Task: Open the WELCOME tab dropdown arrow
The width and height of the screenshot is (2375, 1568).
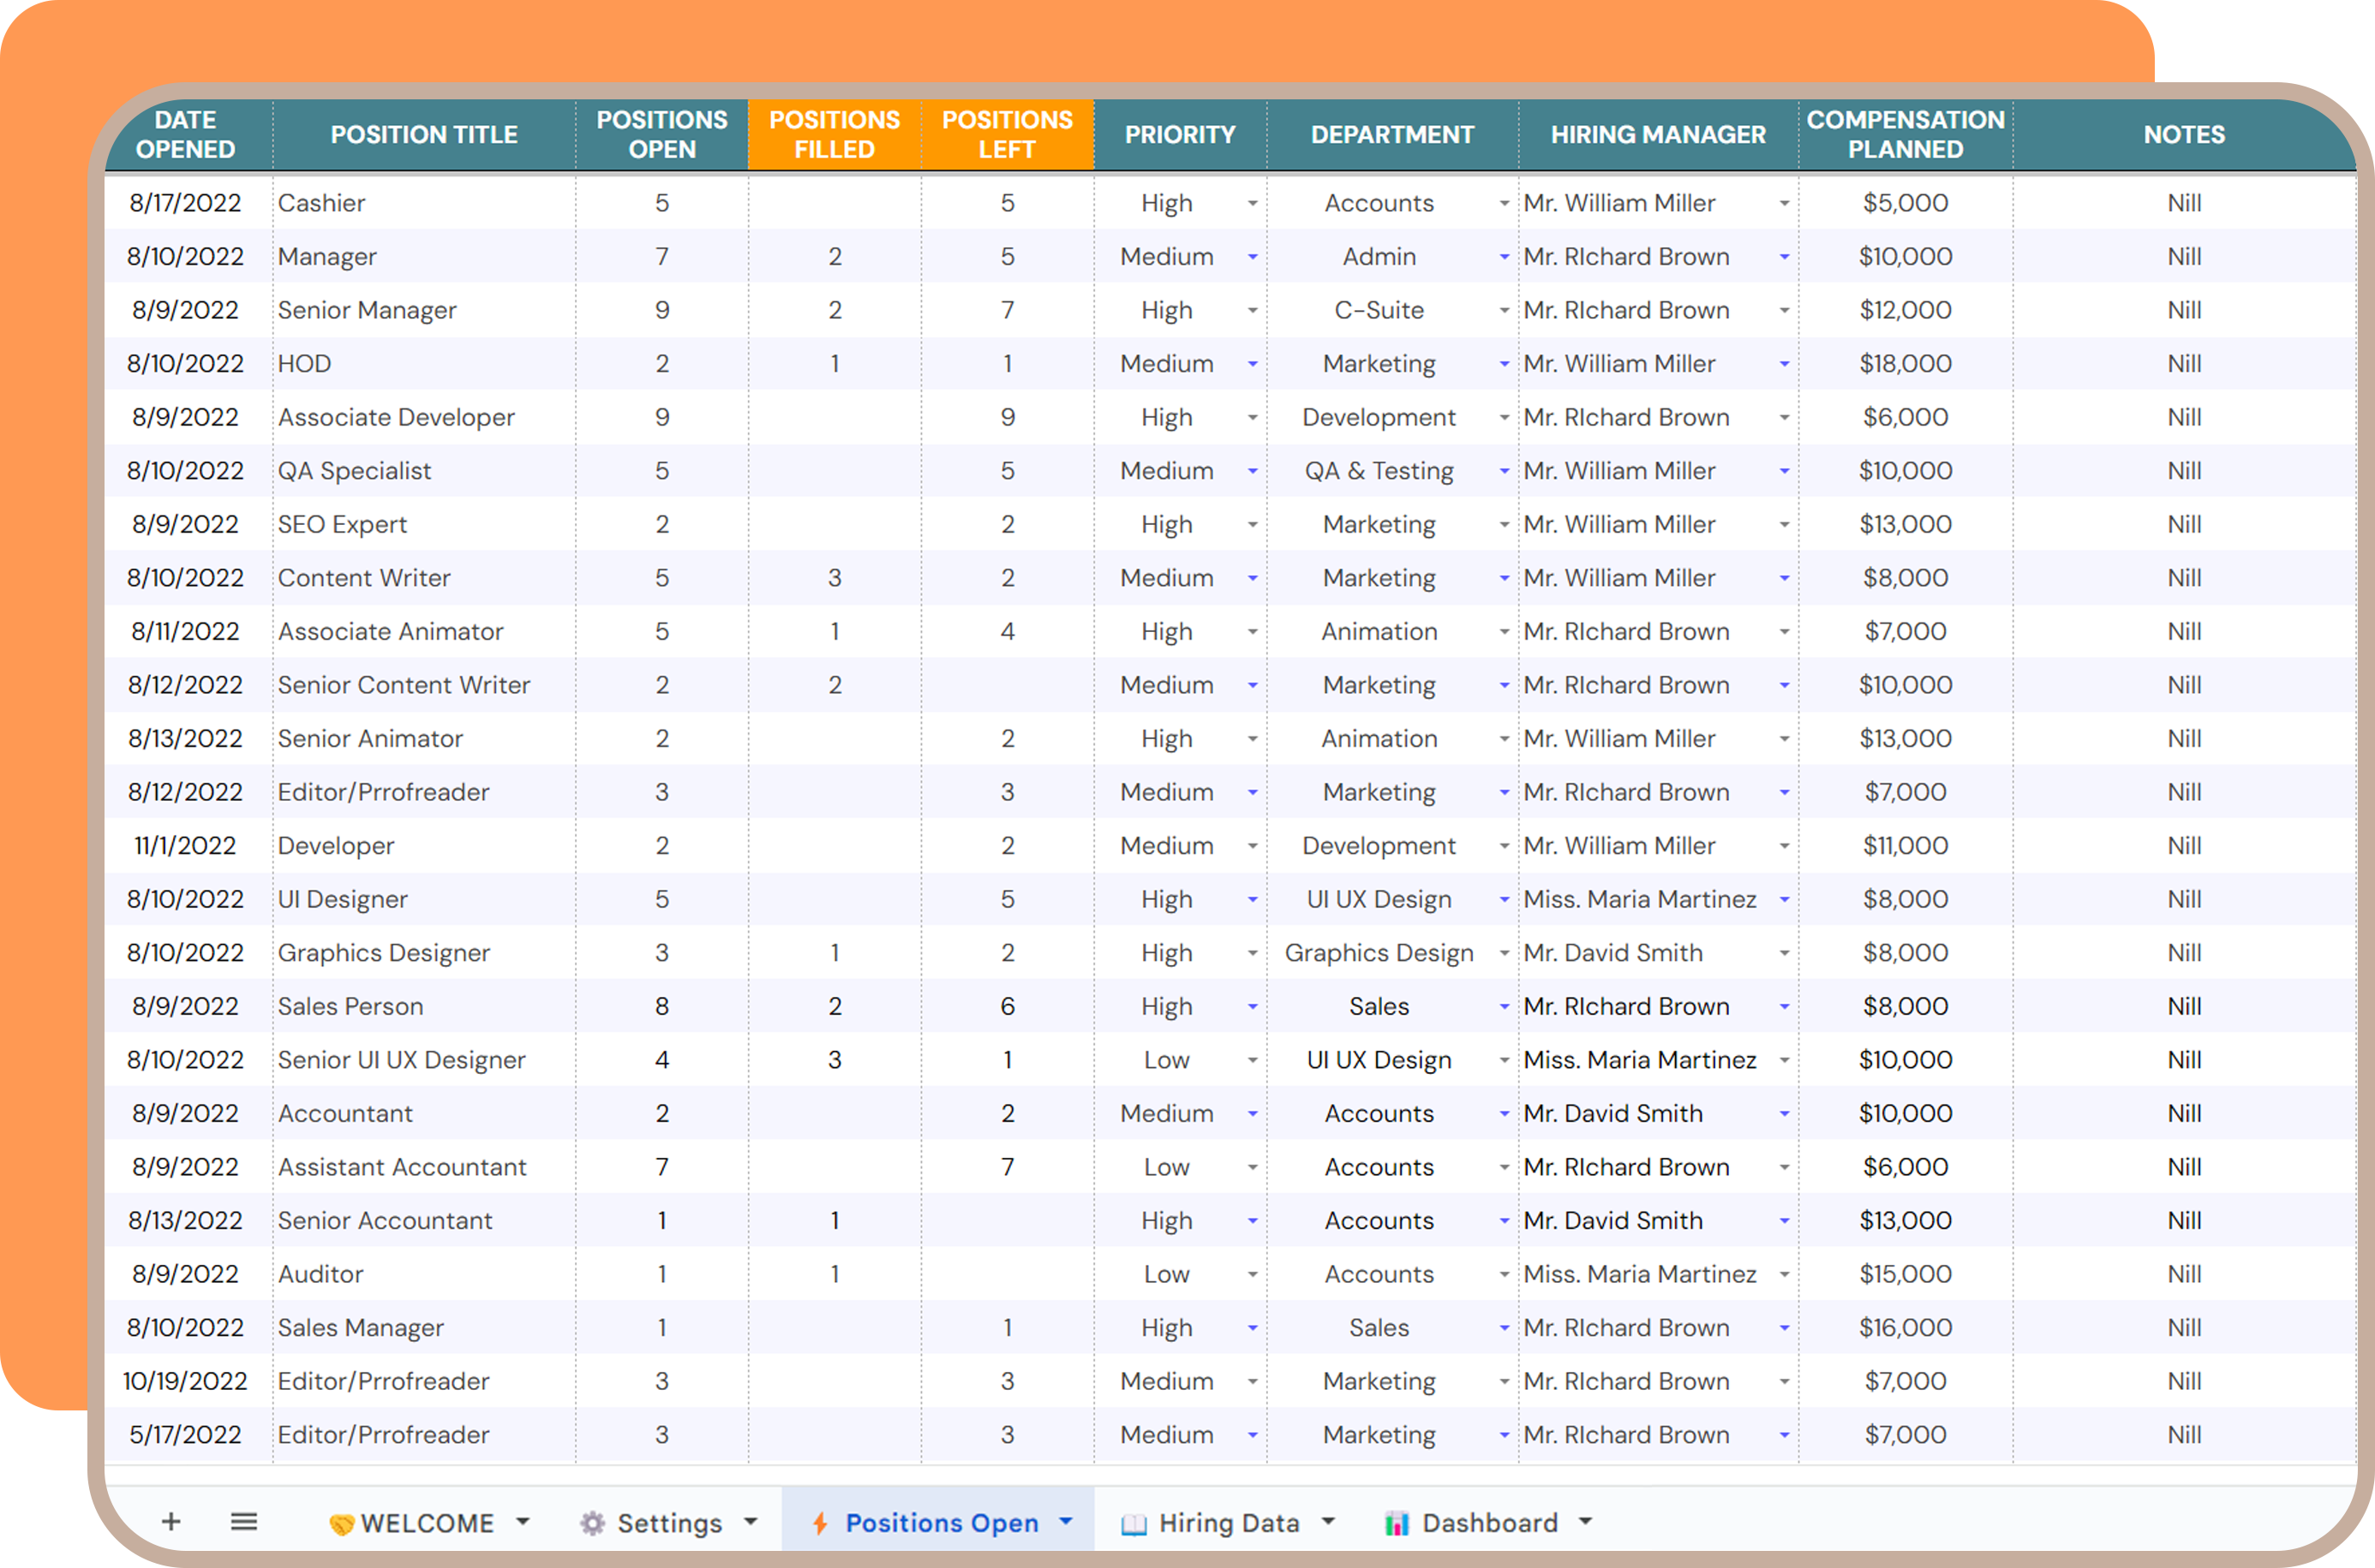Action: tap(523, 1521)
